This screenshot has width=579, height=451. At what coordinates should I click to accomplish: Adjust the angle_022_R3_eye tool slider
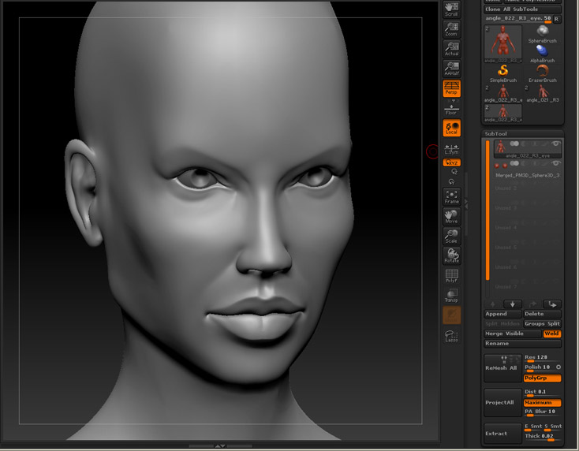(x=518, y=19)
